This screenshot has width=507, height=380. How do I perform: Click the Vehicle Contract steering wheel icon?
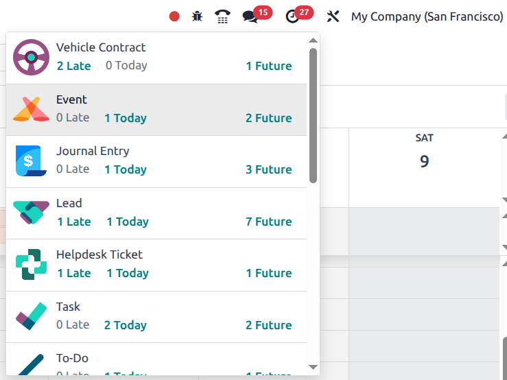pos(31,58)
